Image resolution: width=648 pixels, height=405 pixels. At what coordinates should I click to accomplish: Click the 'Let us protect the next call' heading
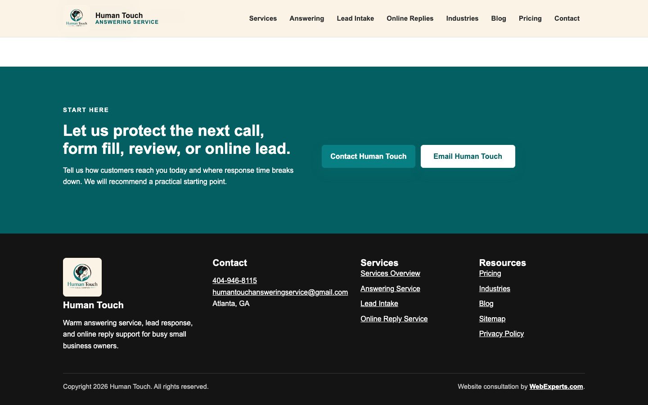[x=177, y=139]
